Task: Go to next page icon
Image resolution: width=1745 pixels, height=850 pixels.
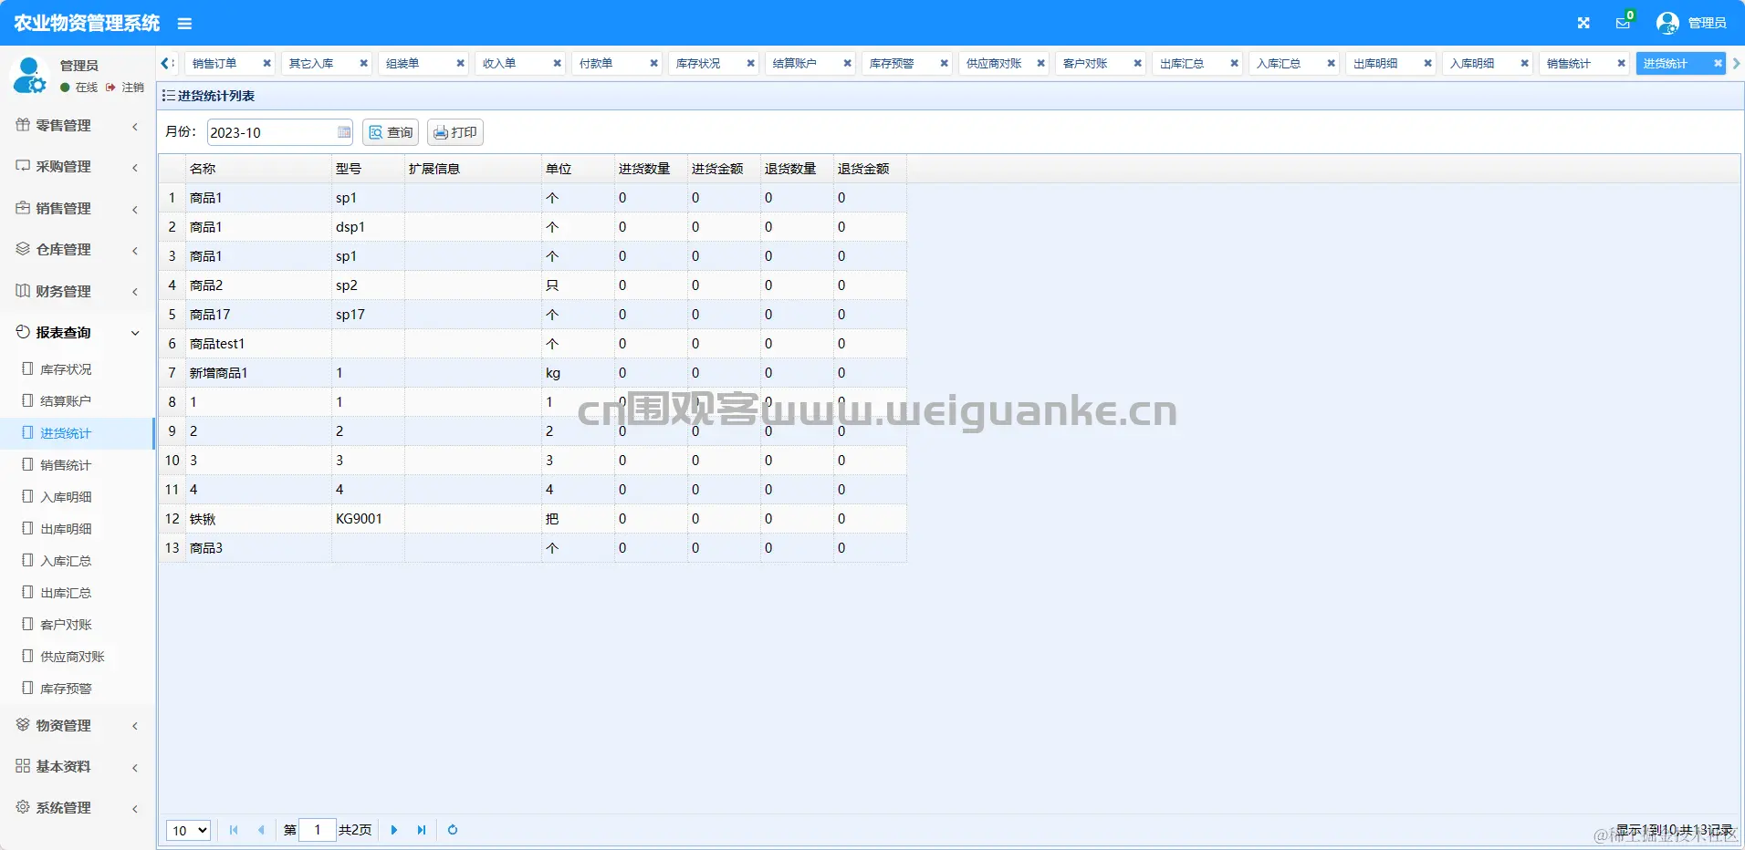Action: pyautogui.click(x=394, y=830)
